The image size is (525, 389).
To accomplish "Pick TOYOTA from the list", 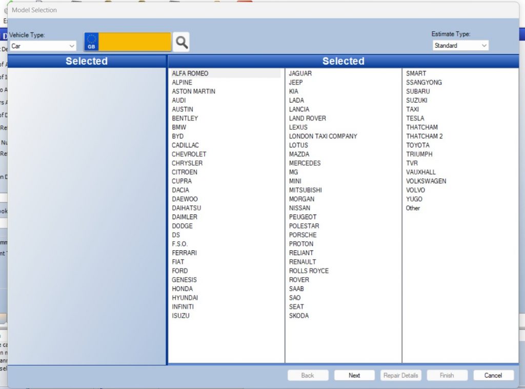I will 418,145.
